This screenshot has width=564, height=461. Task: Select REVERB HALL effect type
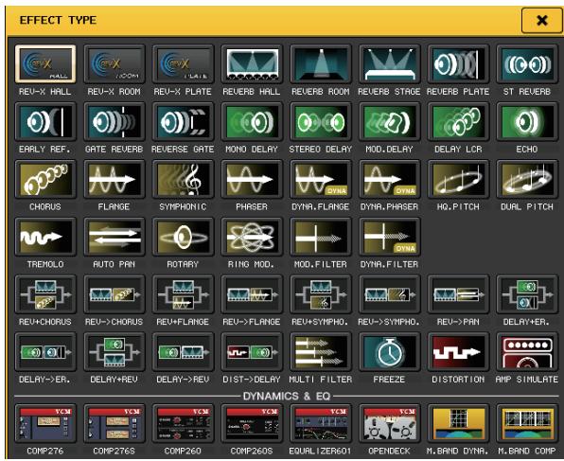click(252, 64)
